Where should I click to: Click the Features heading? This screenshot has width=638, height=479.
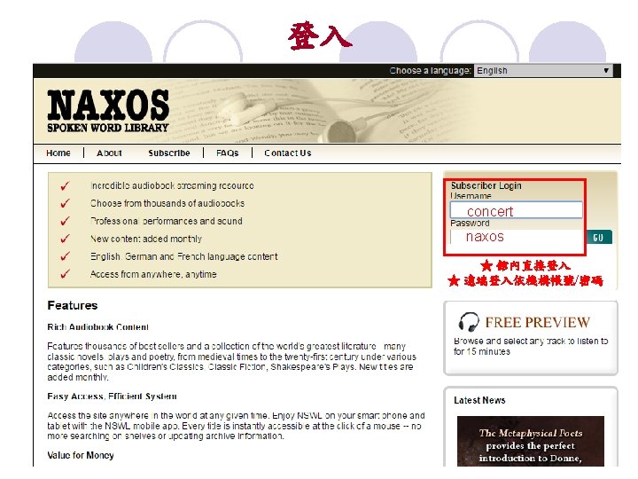click(73, 305)
